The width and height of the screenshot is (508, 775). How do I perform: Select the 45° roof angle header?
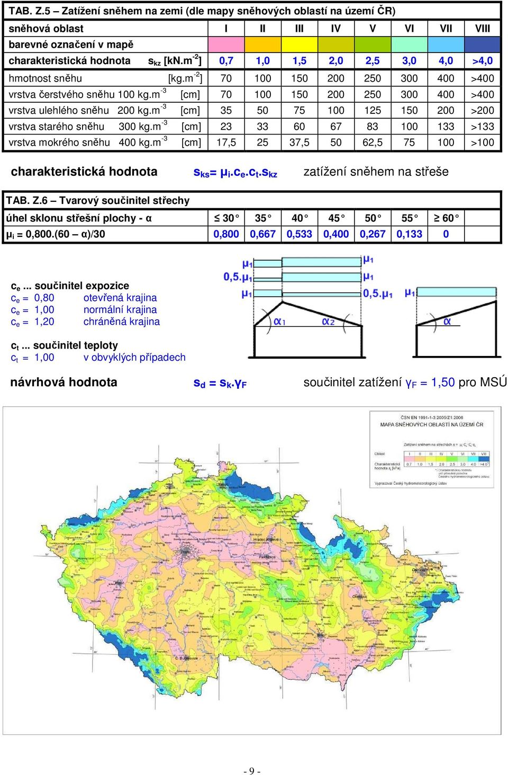[337, 218]
